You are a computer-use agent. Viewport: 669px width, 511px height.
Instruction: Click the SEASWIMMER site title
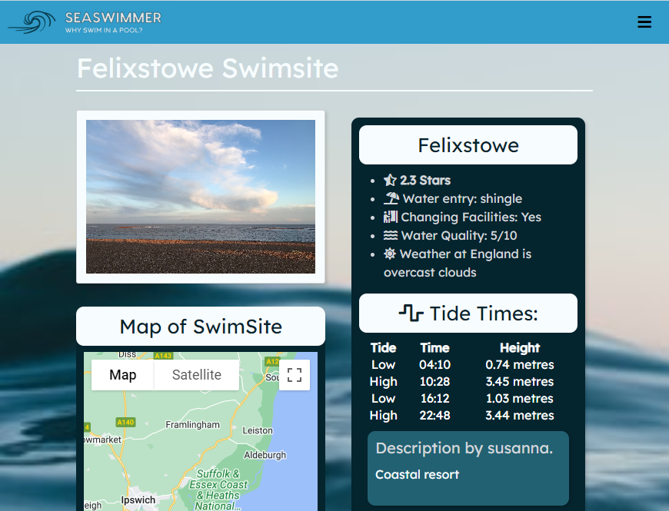tap(113, 18)
